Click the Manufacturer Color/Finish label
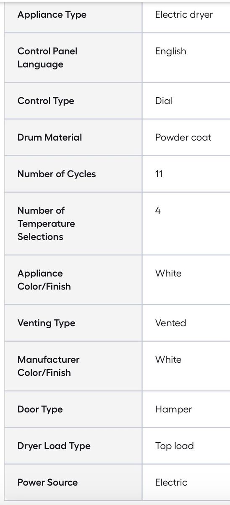 click(x=48, y=366)
